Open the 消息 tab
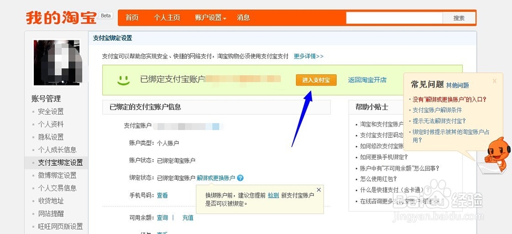This screenshot has height=234, width=512. [x=243, y=17]
